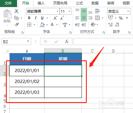Viewport: 133px width, 113px height.
Task: Switch to the 开始 tab
Action: click(26, 3)
